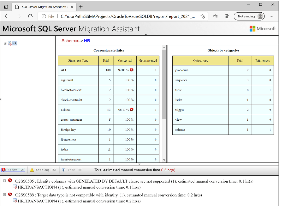Open the browser settings ellipsis menu
The height and width of the screenshot is (206, 283).
pos(272,16)
